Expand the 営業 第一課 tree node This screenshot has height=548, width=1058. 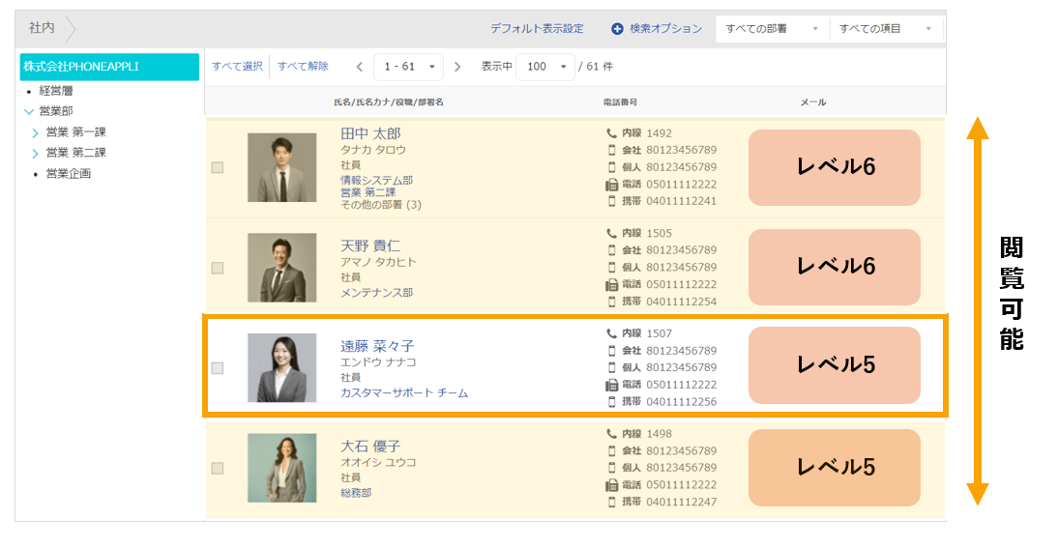[x=35, y=132]
